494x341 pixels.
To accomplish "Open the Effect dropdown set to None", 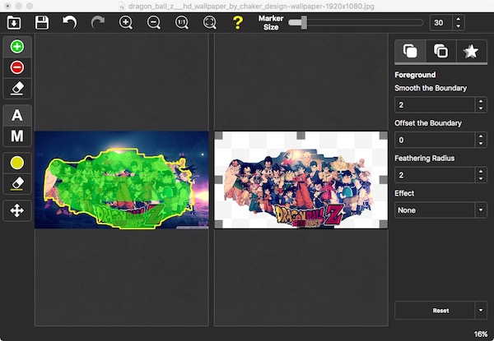I will [x=440, y=210].
